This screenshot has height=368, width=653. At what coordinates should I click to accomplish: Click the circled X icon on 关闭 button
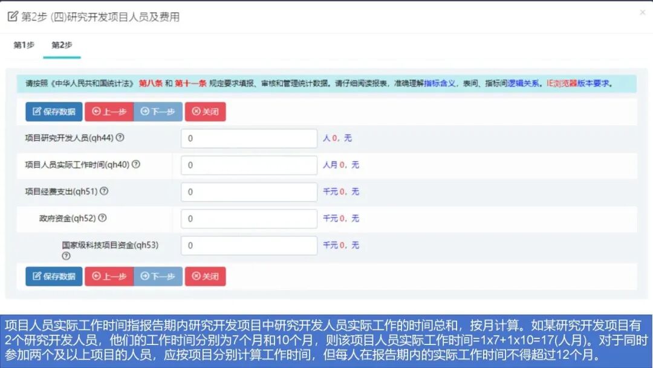[x=197, y=112]
